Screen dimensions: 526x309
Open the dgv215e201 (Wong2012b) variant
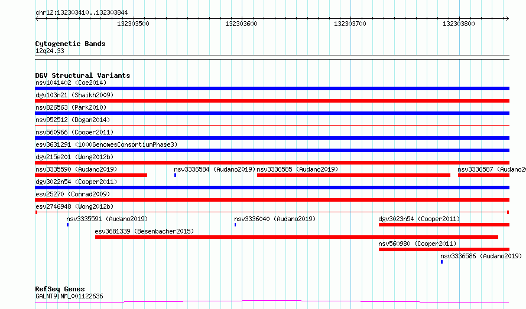tap(74, 157)
